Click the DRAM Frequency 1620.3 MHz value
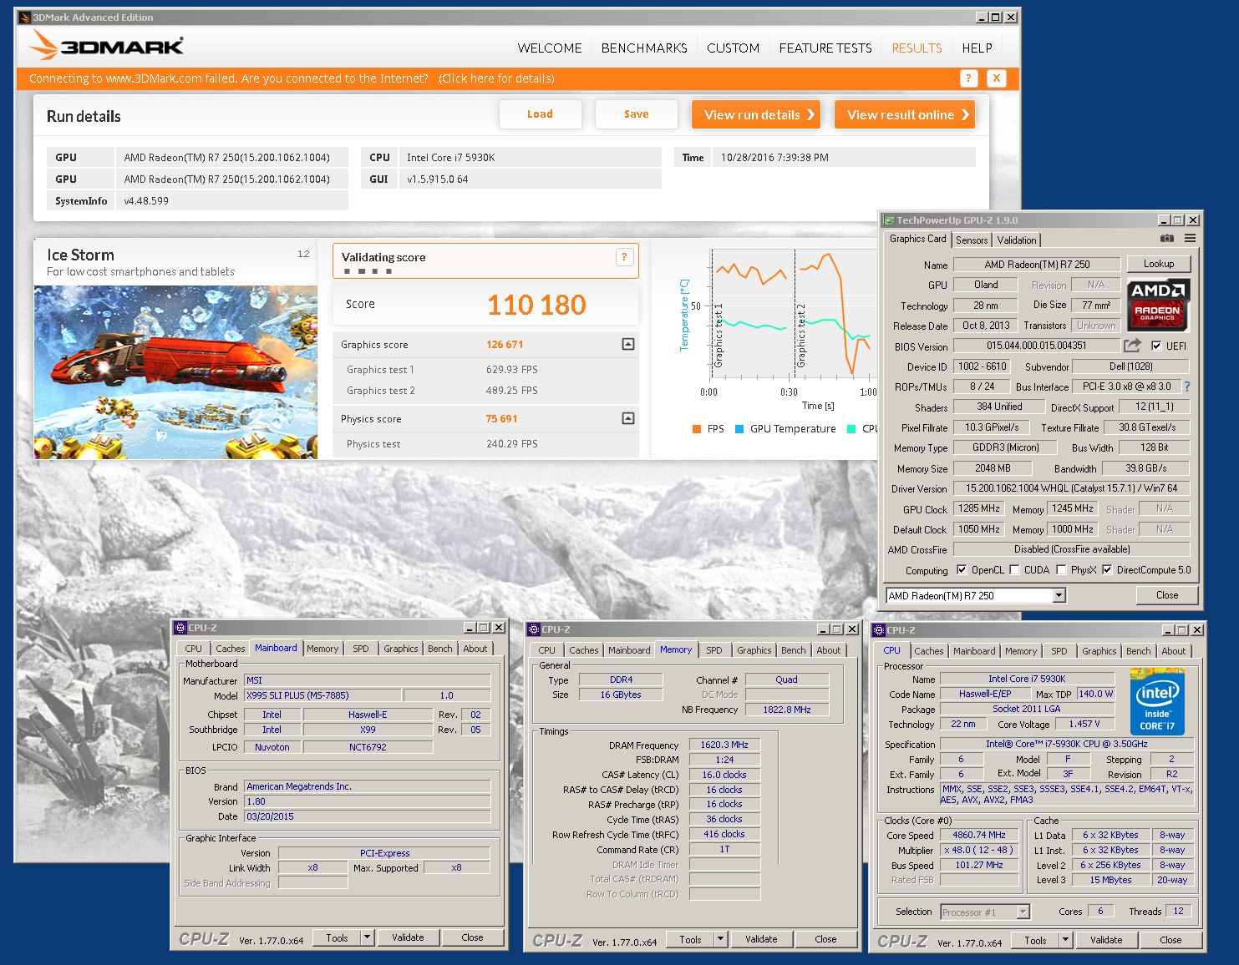This screenshot has height=965, width=1239. coord(724,745)
